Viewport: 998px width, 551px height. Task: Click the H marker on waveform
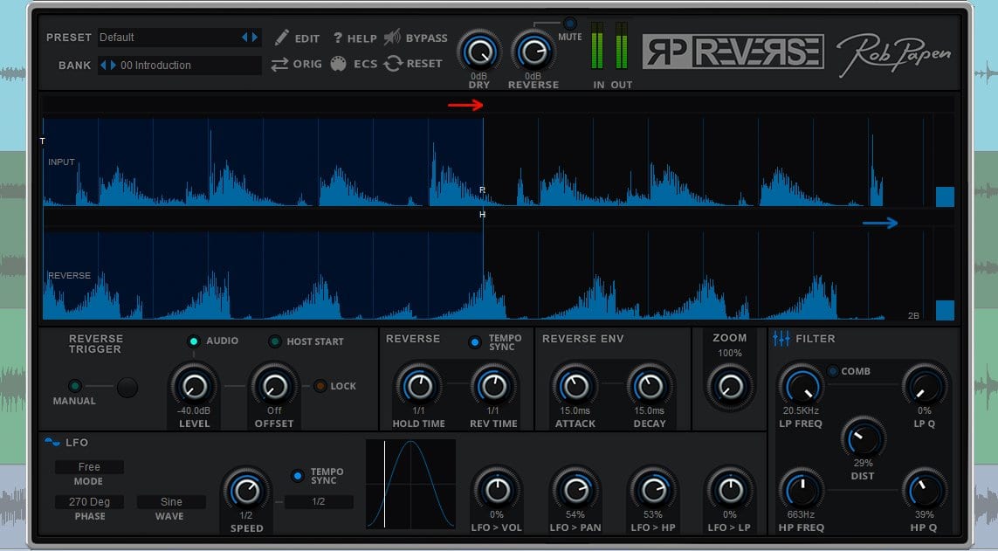point(483,215)
